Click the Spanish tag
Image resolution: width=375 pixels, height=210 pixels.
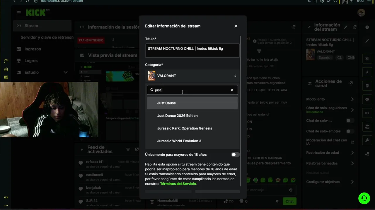[325, 57]
